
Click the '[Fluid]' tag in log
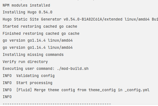point(24,90)
